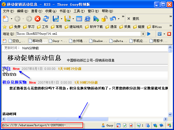Click the blue window tile icon
The height and width of the screenshot is (130, 174).
pos(160,34)
